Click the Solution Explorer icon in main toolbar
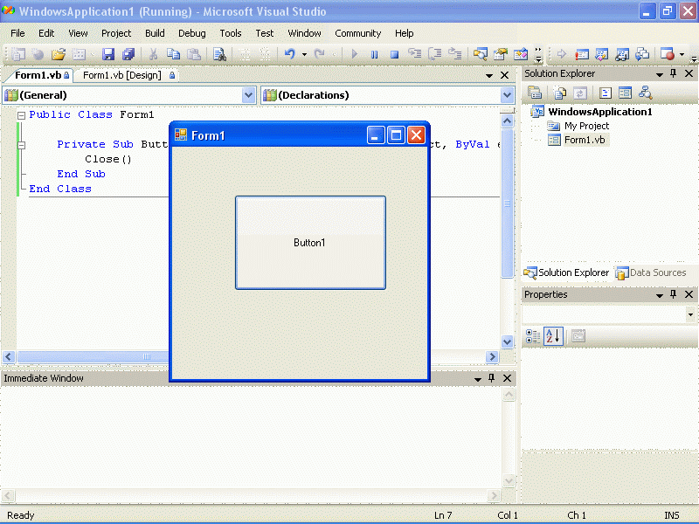 click(x=480, y=54)
